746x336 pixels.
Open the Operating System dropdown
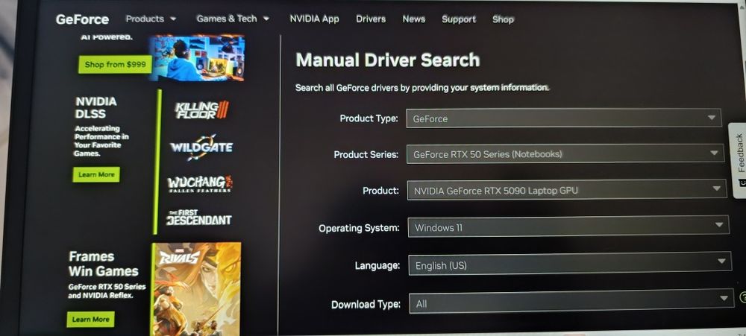pyautogui.click(x=568, y=226)
